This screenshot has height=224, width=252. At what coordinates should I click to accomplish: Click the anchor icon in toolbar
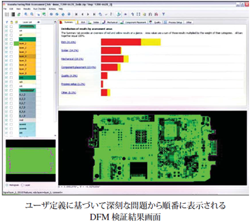coord(118,14)
